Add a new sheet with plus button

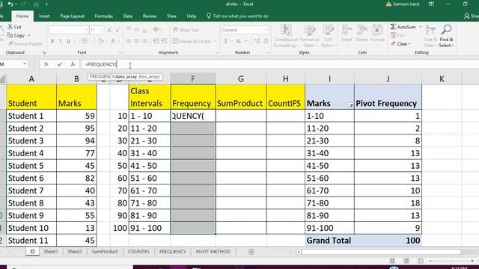click(x=251, y=252)
